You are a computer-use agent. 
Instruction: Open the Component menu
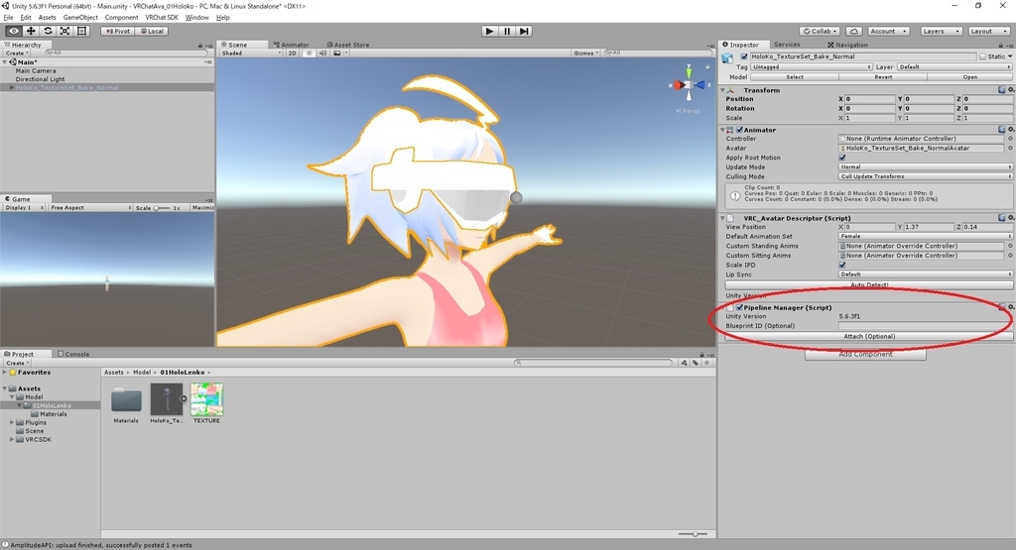click(121, 18)
